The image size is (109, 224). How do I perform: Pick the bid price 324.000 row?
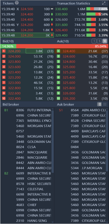click(27, 56)
